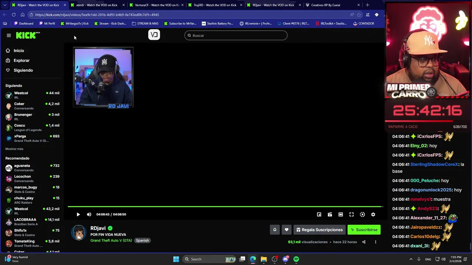
Task: Open Mi Perfil bookmark
Action: 47,24
